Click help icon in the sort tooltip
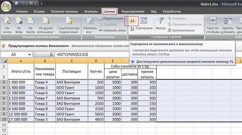Screen dimensions: 242x135 132,62
